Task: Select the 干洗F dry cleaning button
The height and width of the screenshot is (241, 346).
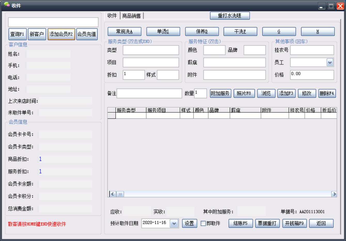Action: coord(240,32)
